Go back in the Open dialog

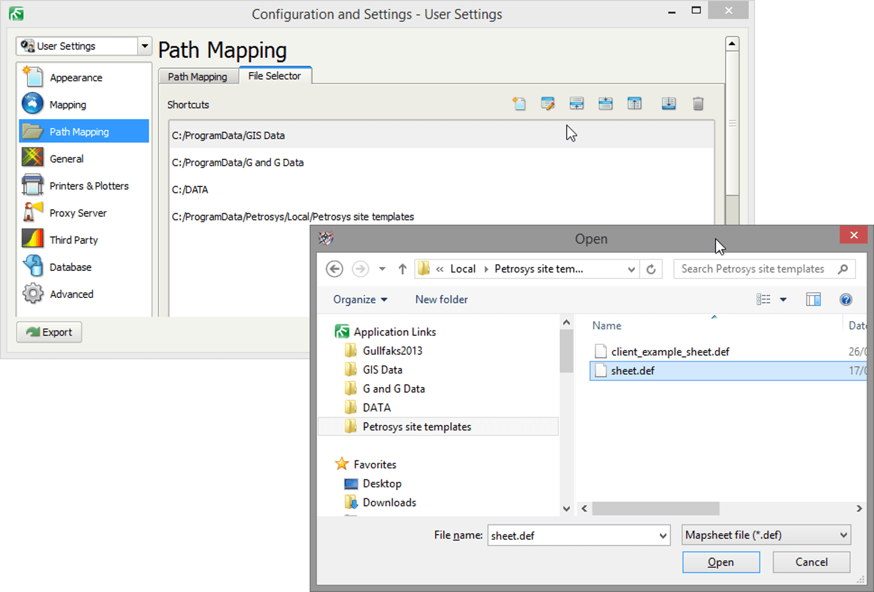[334, 269]
